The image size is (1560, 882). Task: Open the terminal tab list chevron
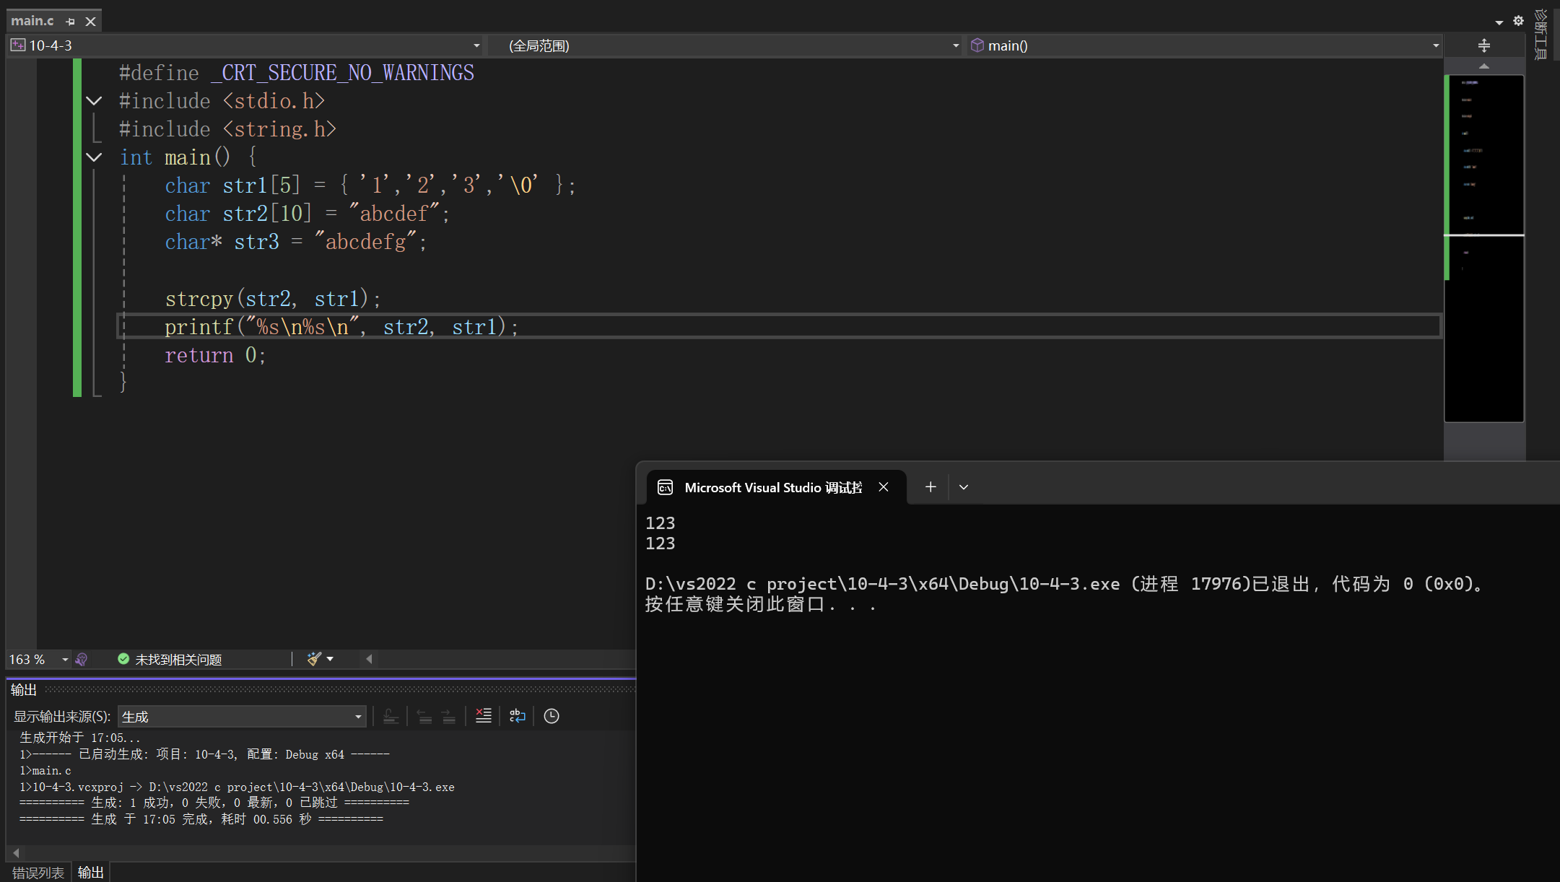tap(964, 487)
